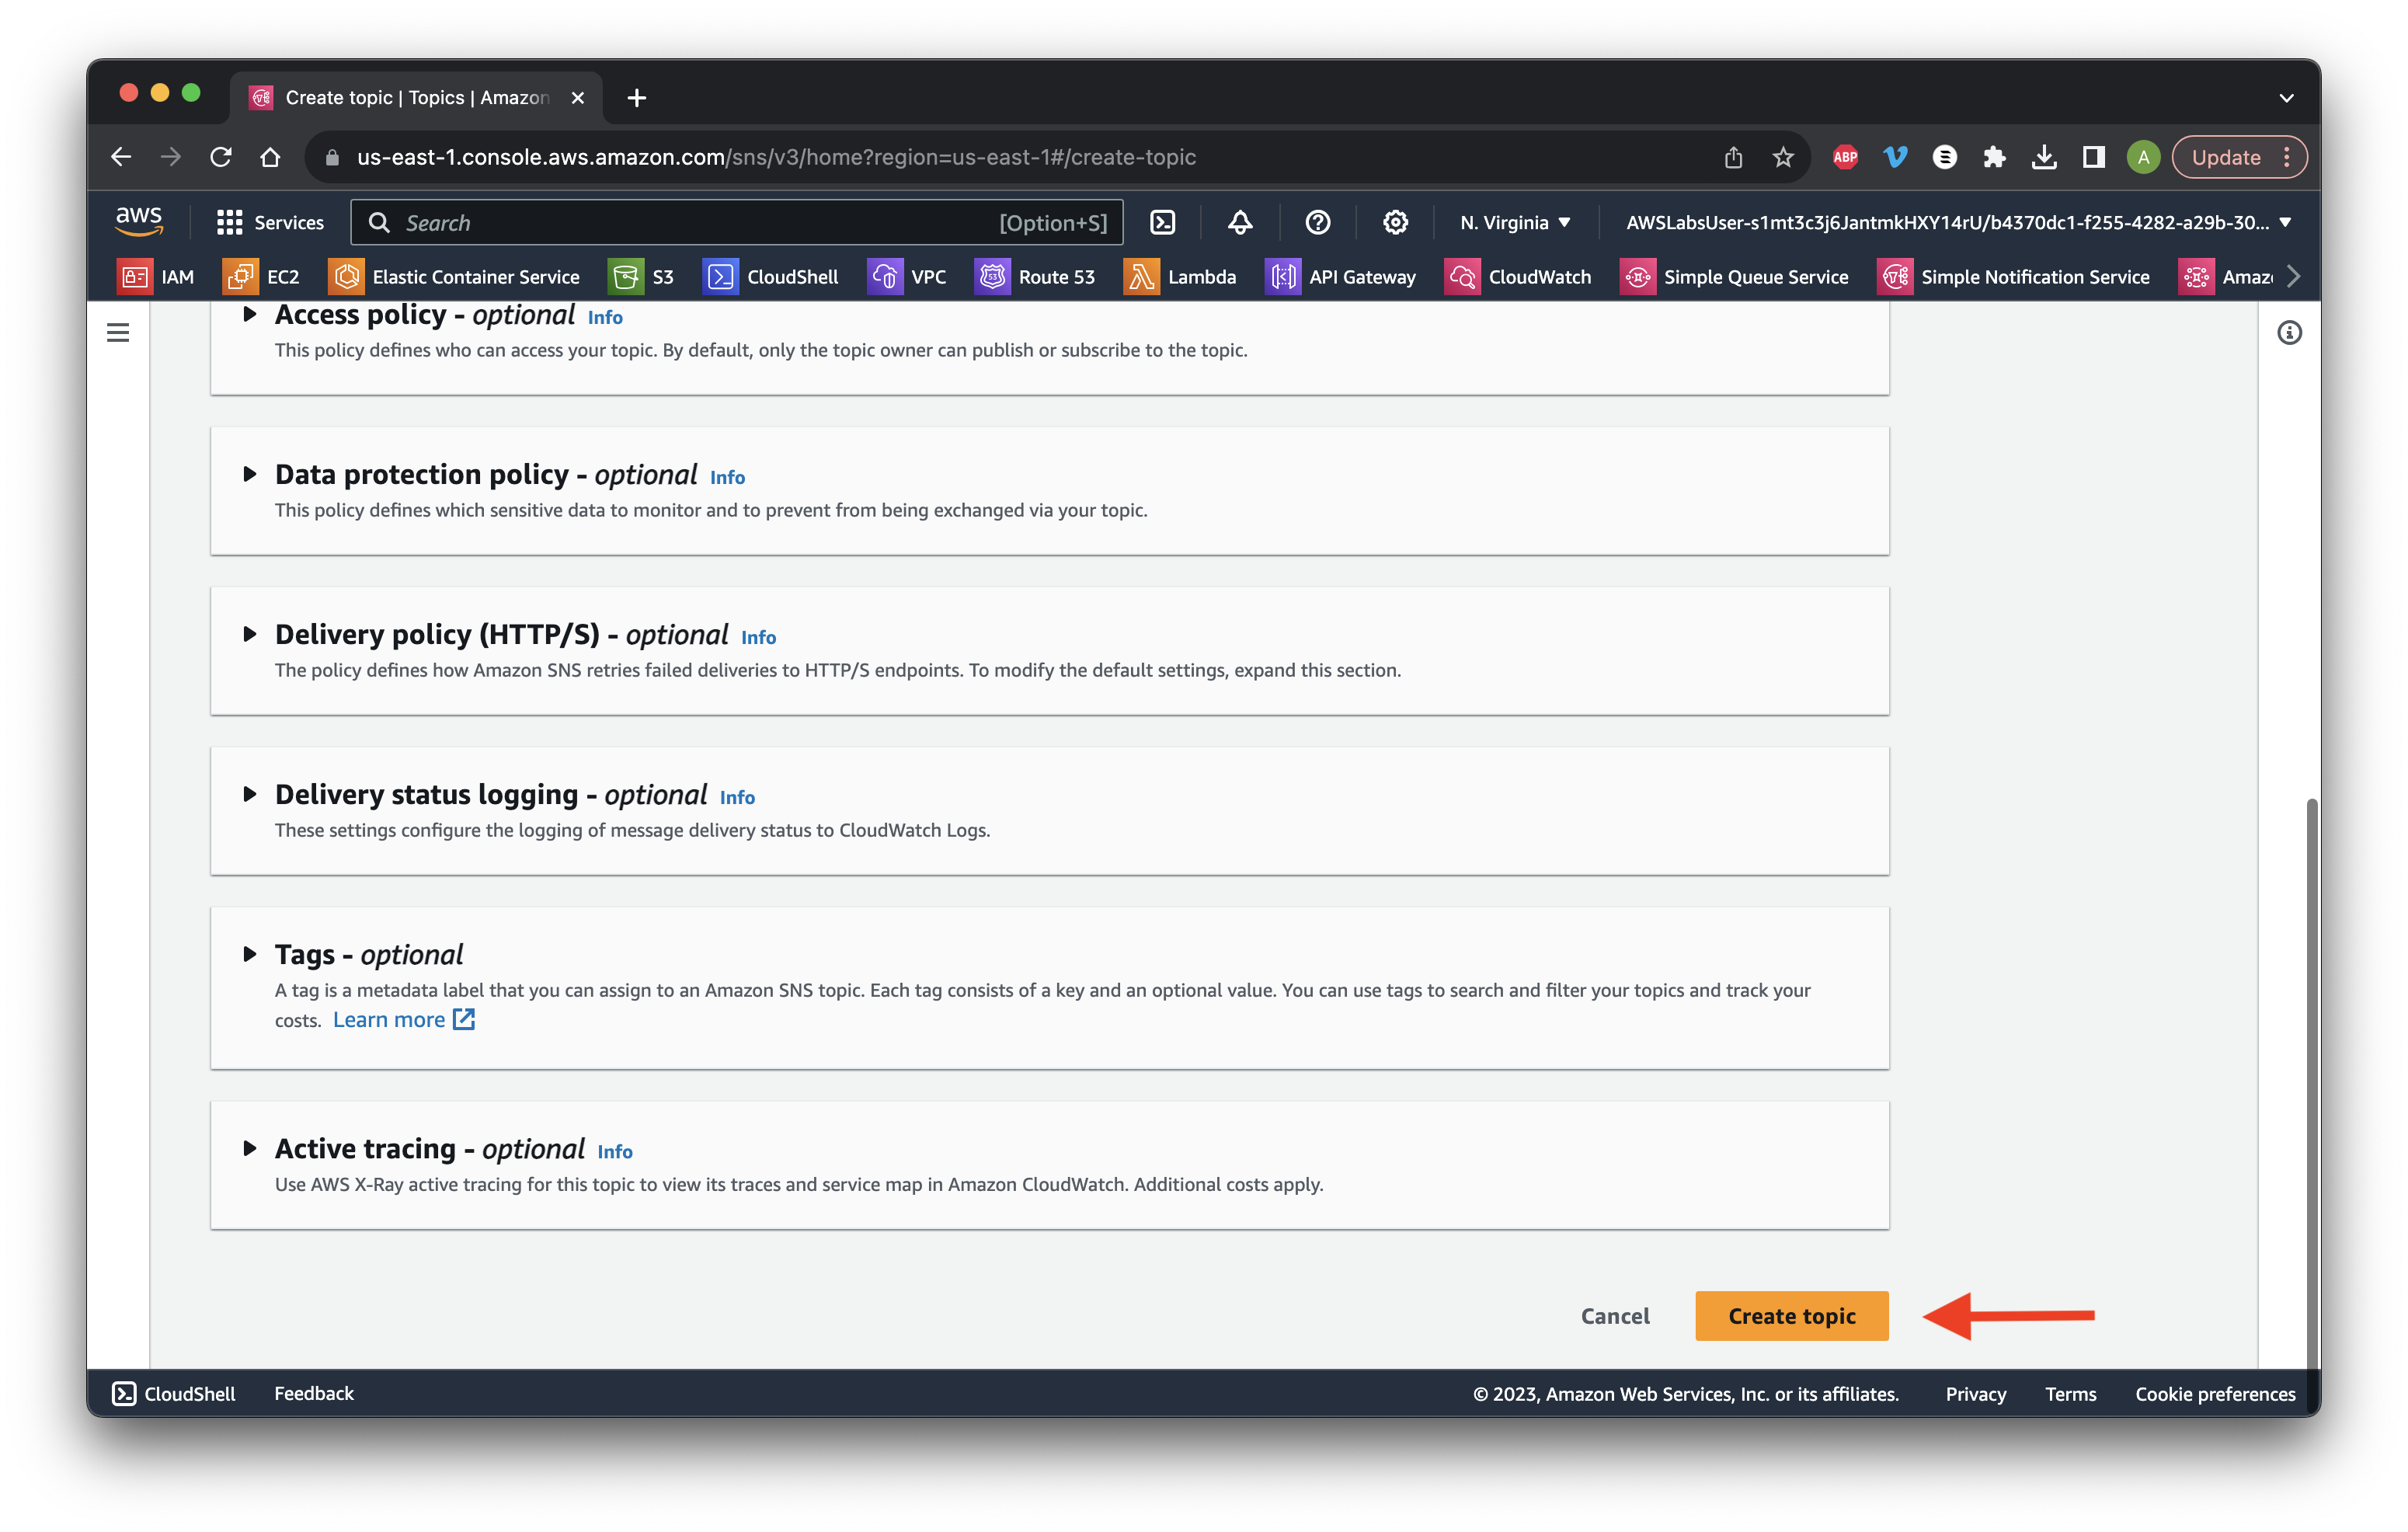Launch CloudShell from the top bar icon
This screenshot has width=2408, height=1532.
coord(1163,222)
